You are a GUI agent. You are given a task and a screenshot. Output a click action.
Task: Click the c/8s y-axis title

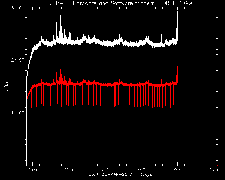(x=6, y=86)
